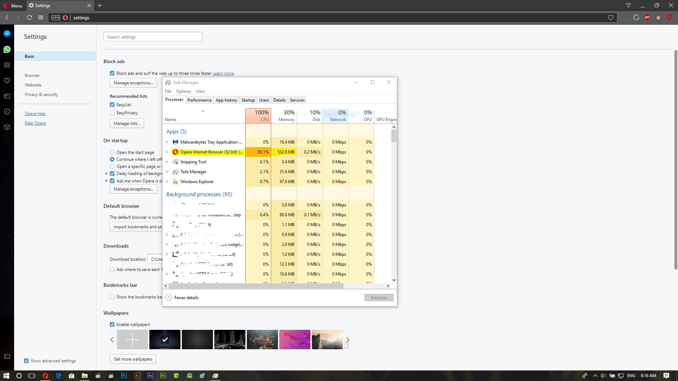This screenshot has width=678, height=381.
Task: Expand the Windows Explorer process row
Action: pyautogui.click(x=167, y=182)
